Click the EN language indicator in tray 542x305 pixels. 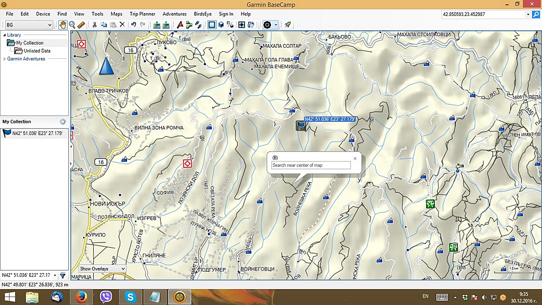click(426, 297)
